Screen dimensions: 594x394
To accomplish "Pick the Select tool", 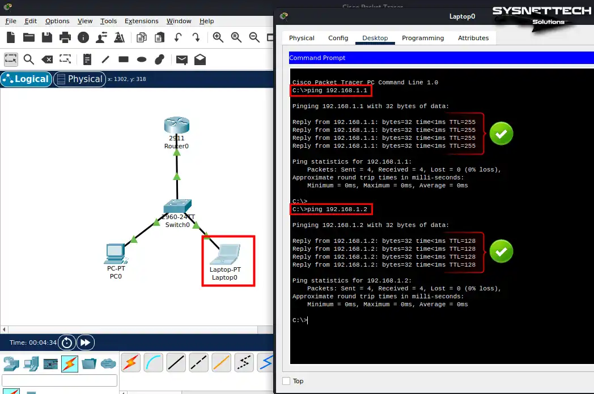I will tap(11, 59).
